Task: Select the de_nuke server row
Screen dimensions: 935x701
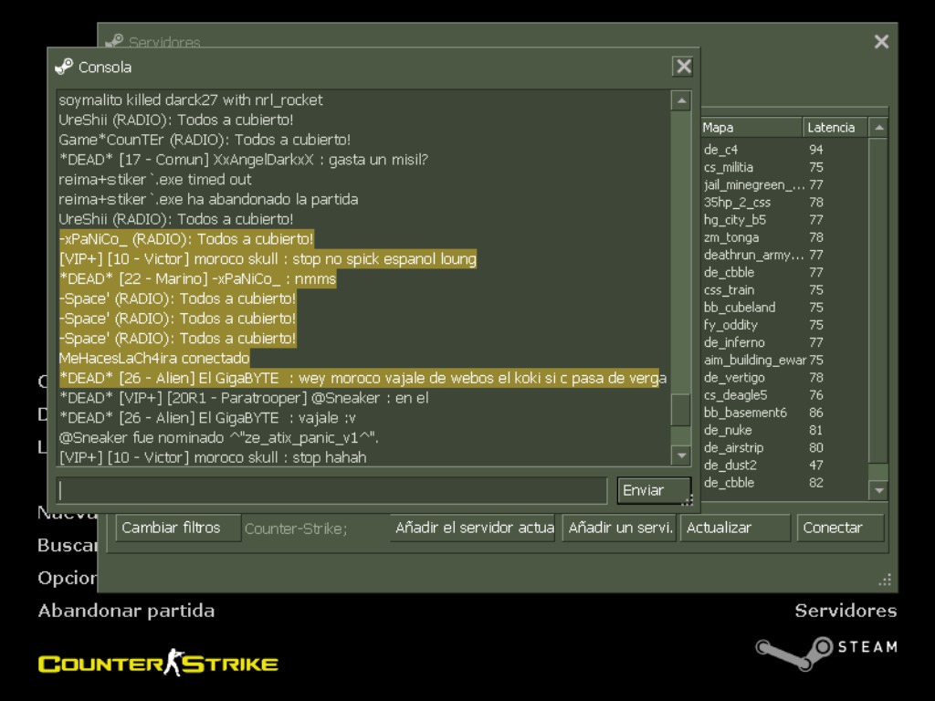Action: tap(784, 431)
